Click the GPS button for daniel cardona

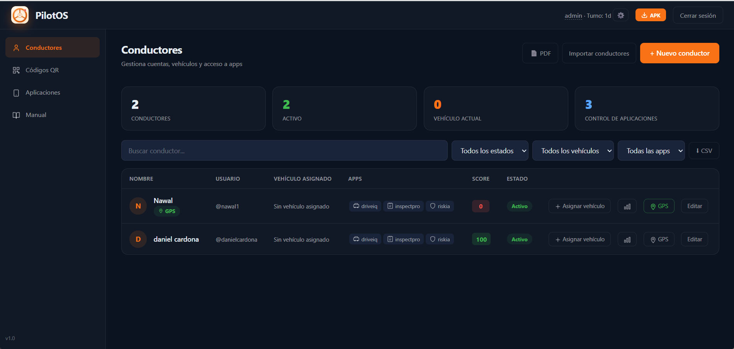pos(659,239)
